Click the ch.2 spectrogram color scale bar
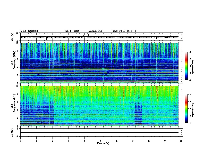The height and width of the screenshot is (158, 204). point(186,109)
